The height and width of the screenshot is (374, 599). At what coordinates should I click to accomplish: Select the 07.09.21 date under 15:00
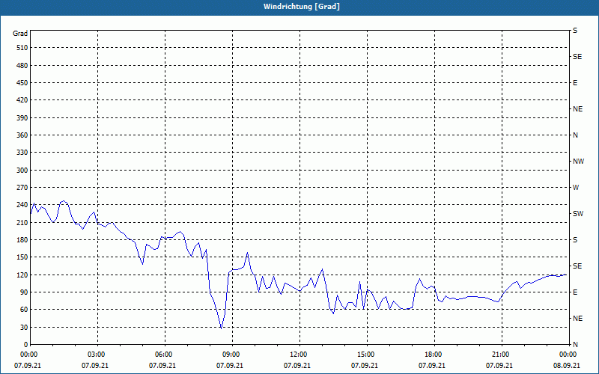pos(365,366)
